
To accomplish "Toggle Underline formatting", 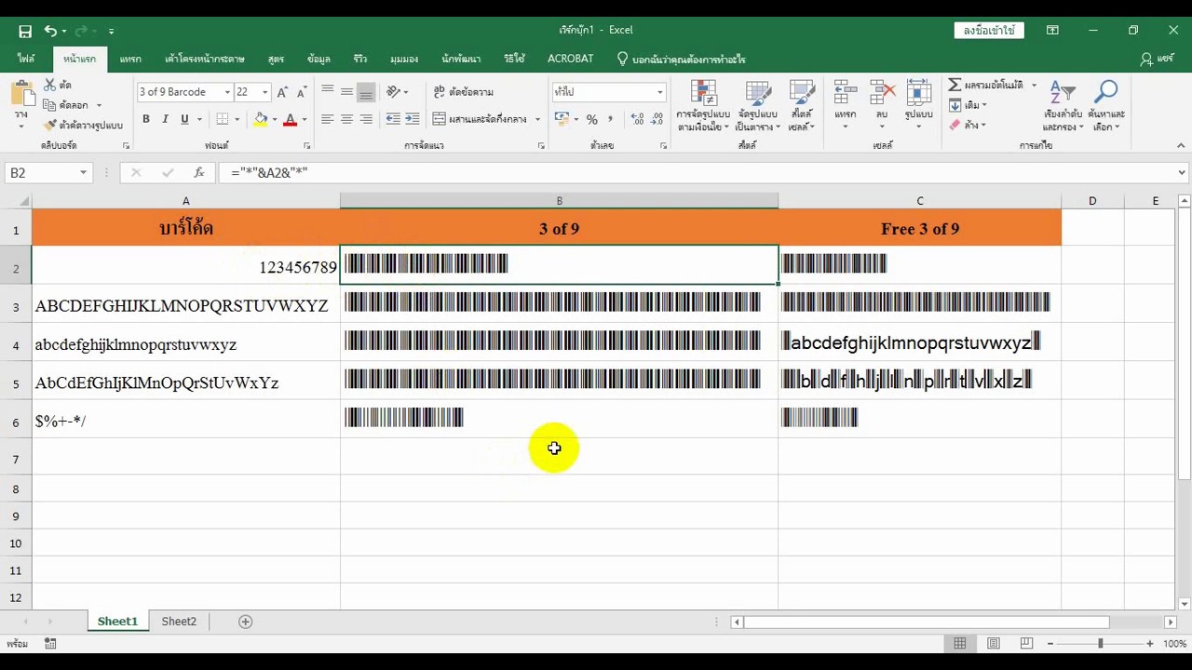I will [184, 119].
